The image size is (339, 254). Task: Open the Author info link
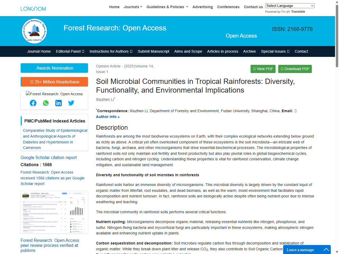[108, 117]
